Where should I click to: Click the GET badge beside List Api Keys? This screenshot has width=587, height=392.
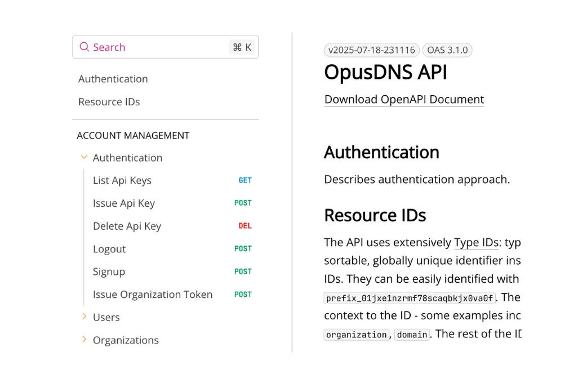point(245,180)
